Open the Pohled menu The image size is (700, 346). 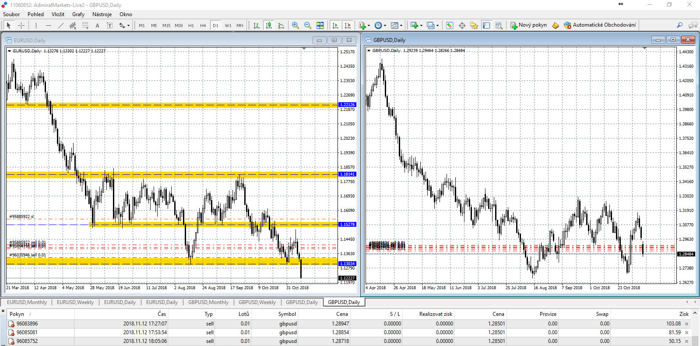click(x=35, y=14)
